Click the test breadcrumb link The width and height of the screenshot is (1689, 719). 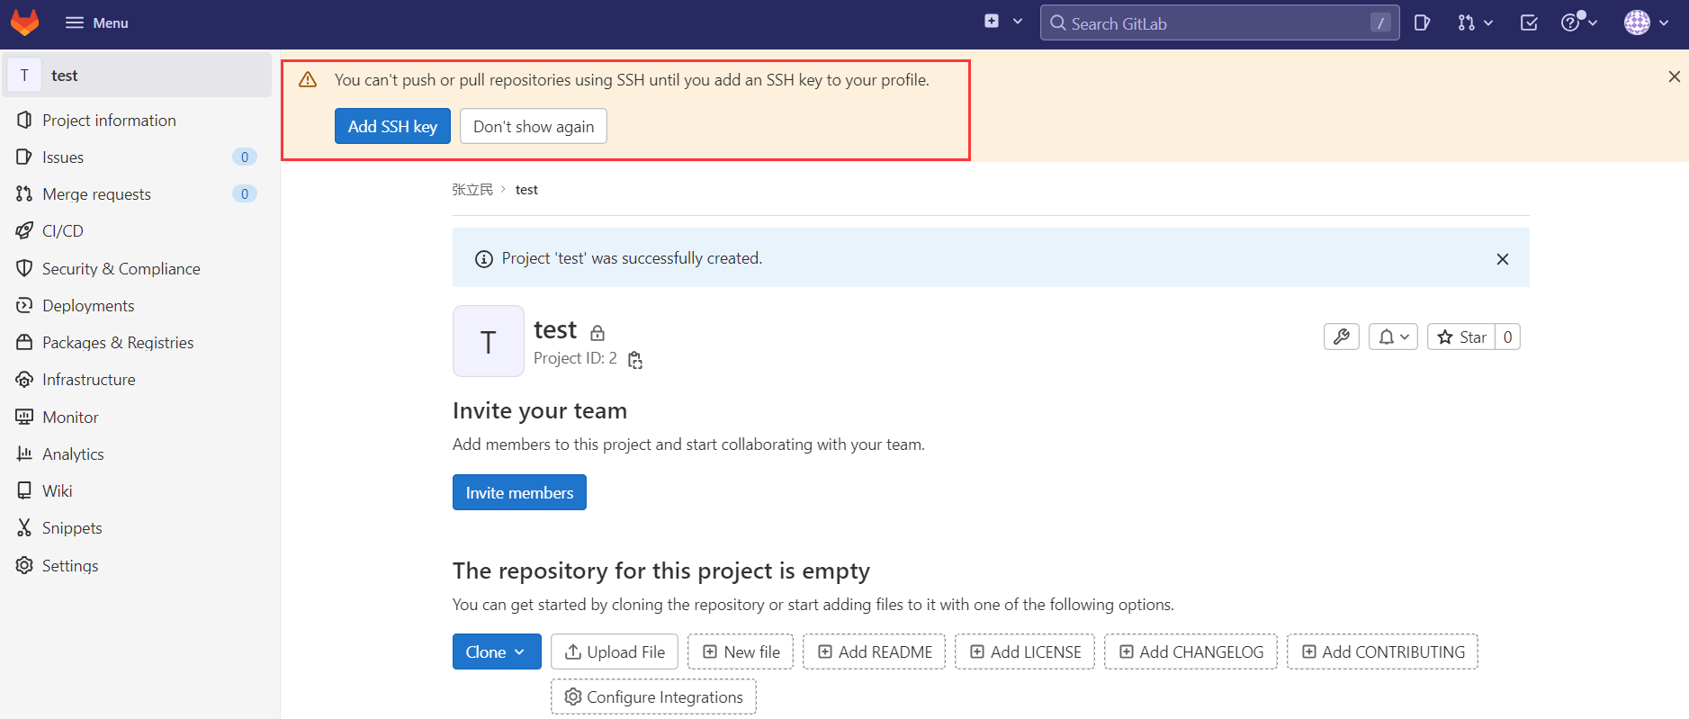(526, 190)
